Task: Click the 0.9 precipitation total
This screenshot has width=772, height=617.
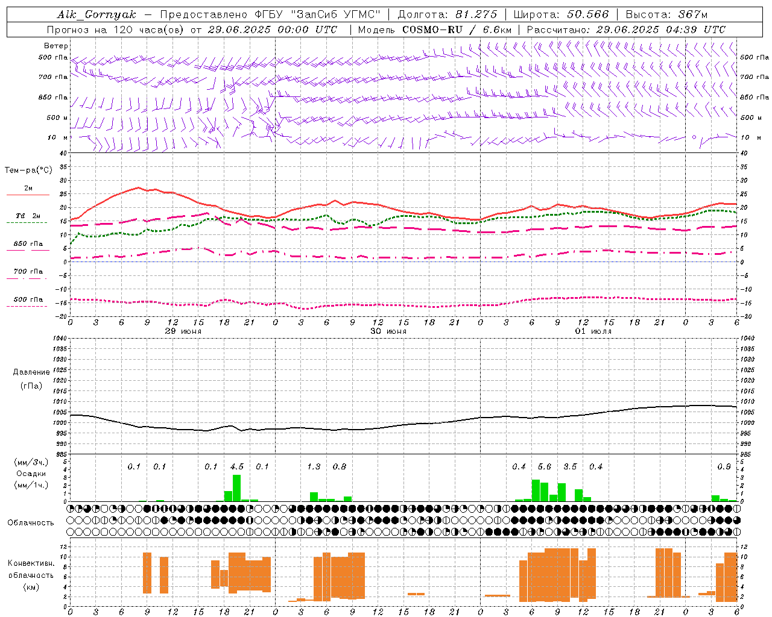Action: 724,467
